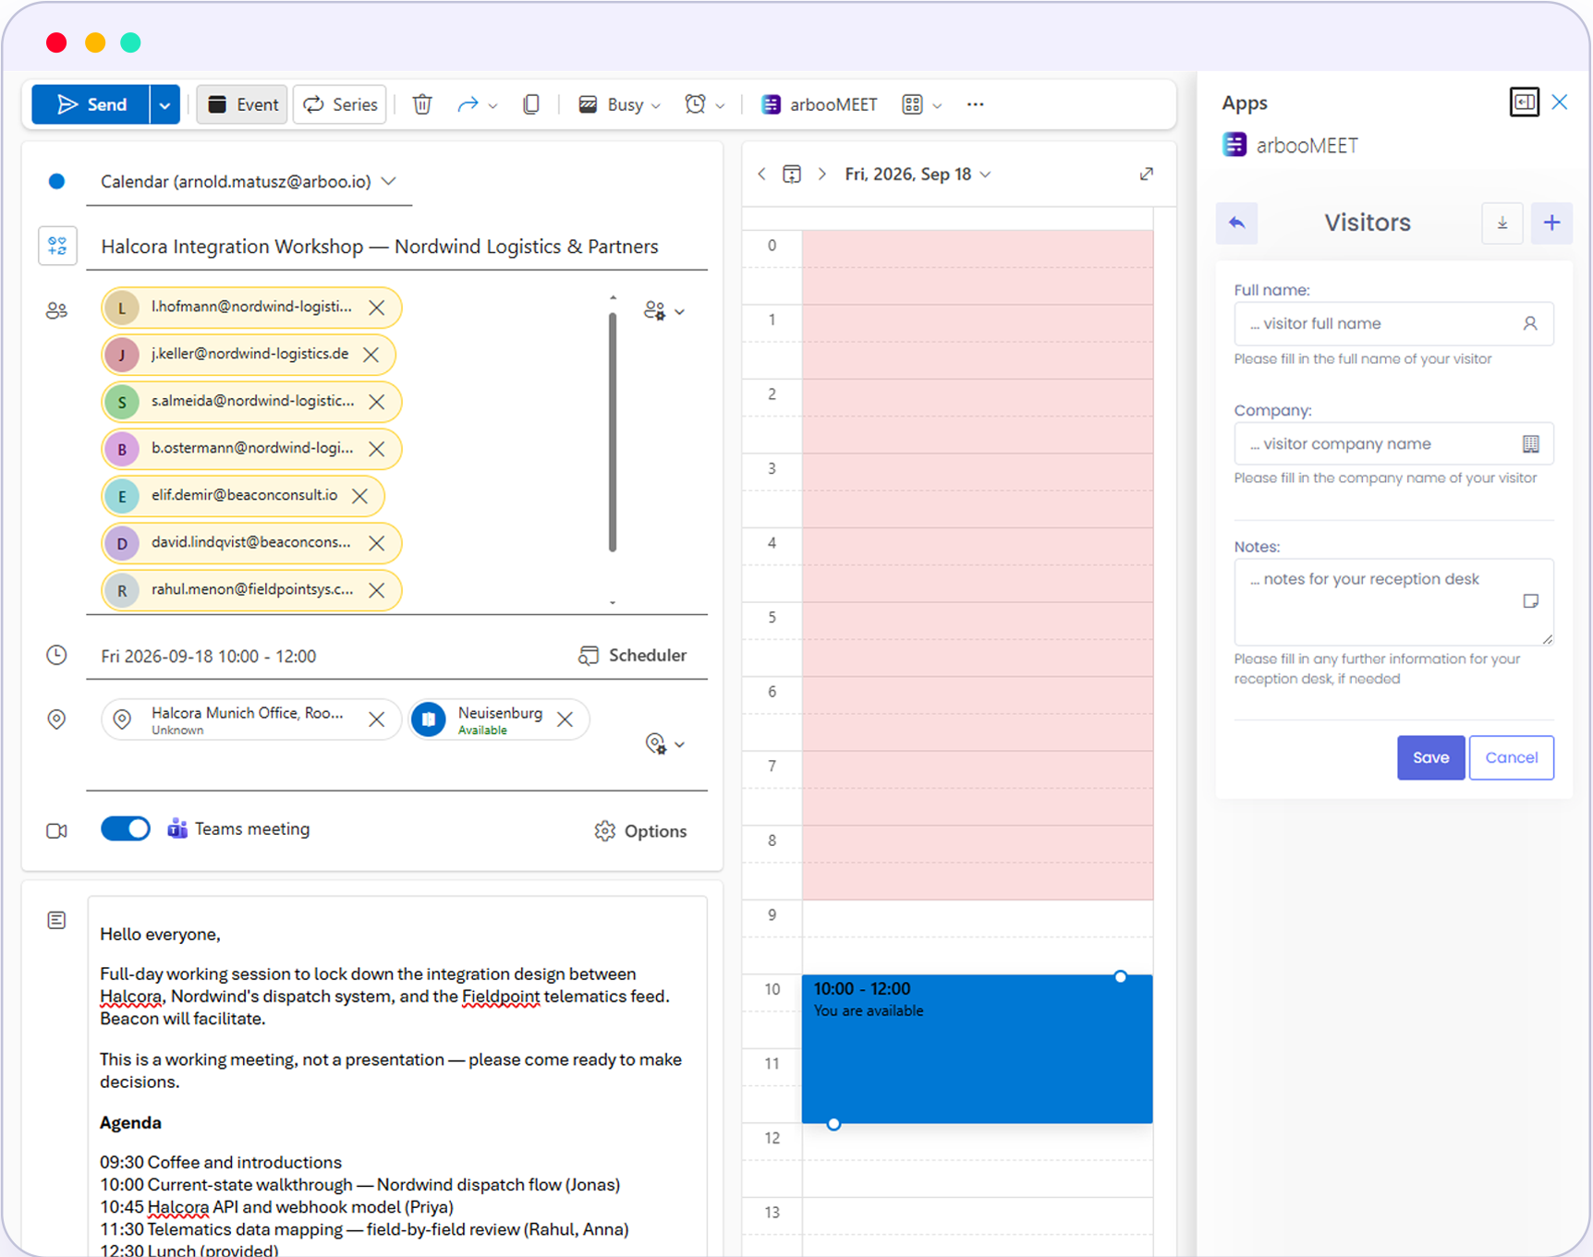This screenshot has width=1593, height=1257.
Task: Click the copy clipboard icon in toolbar
Action: coord(531,104)
